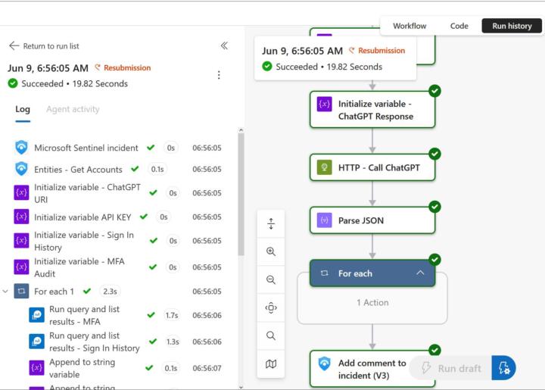Click the query icon for results - MFA
The image size is (545, 390).
pos(36,315)
